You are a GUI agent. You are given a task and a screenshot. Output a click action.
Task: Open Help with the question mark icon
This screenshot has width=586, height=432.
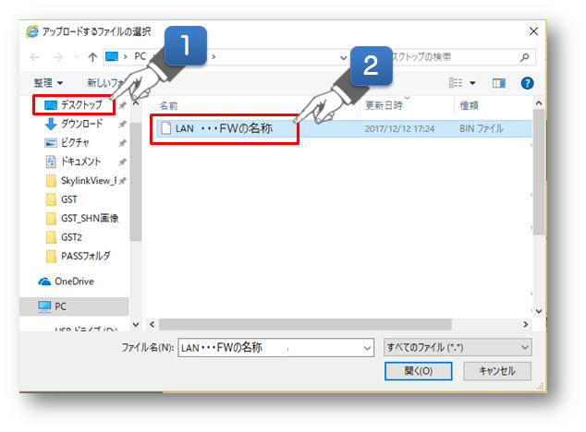(x=527, y=83)
